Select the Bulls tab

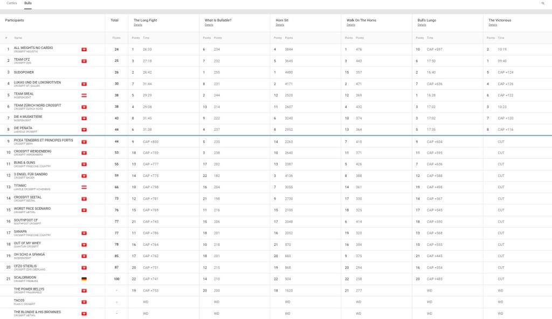[x=28, y=3]
